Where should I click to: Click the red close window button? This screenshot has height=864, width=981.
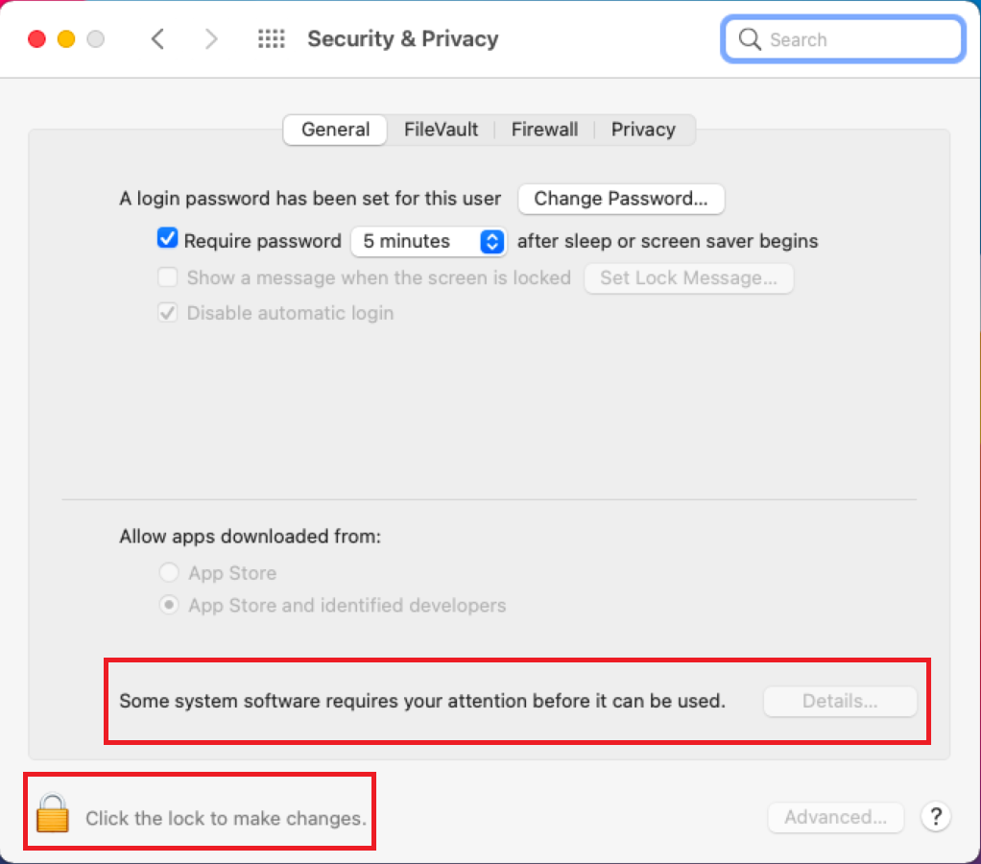click(x=36, y=38)
